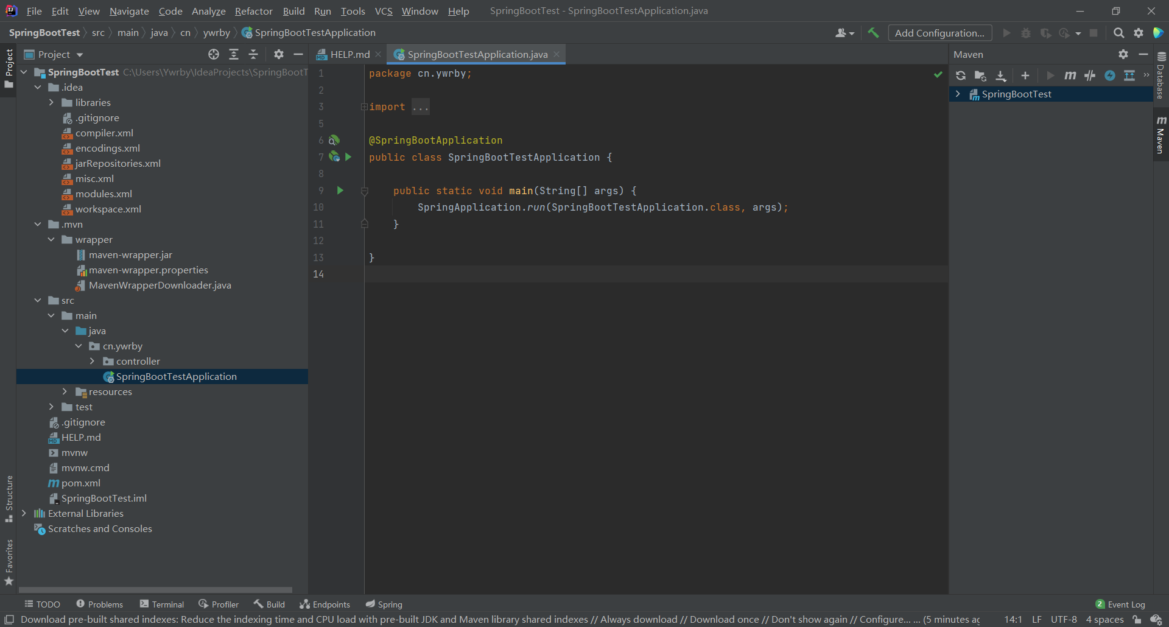
Task: Open the Maven side tab
Action: (x=1160, y=135)
